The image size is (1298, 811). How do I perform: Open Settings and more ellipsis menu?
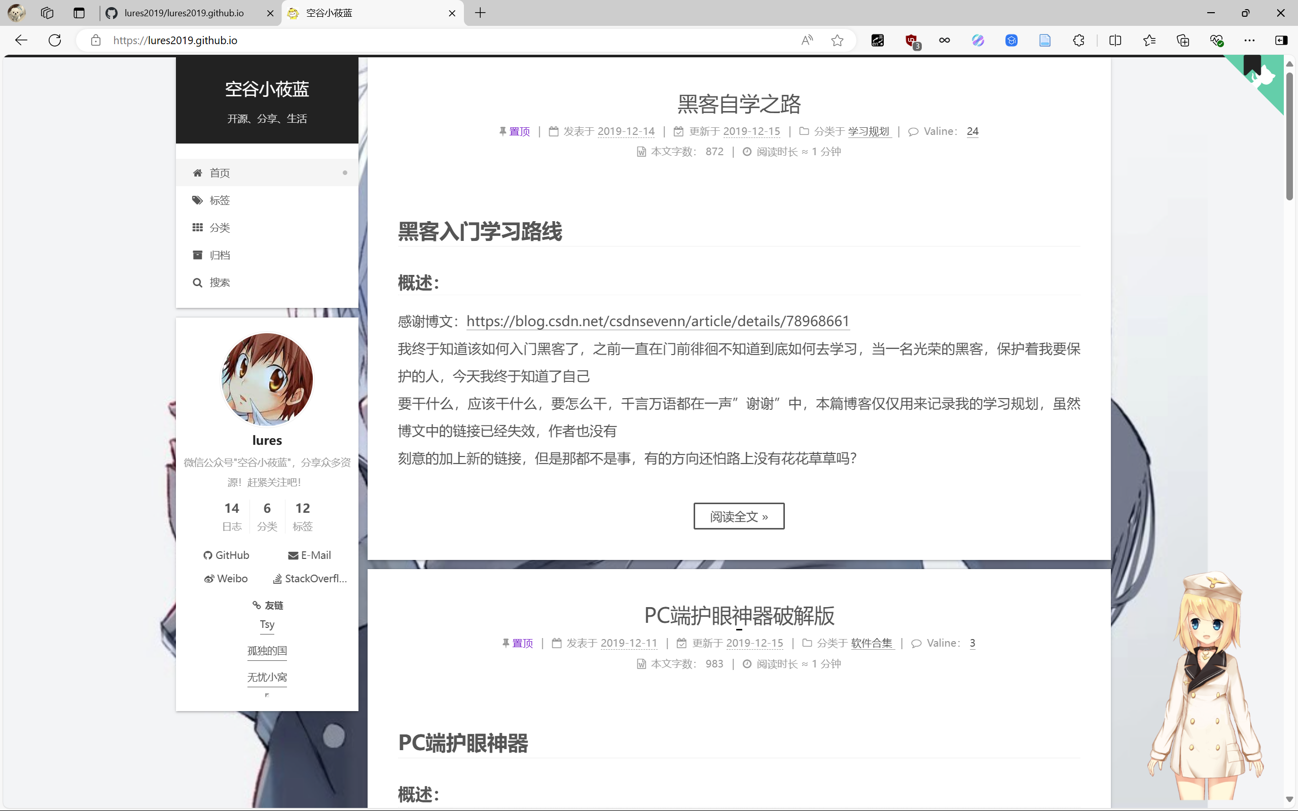click(1249, 40)
